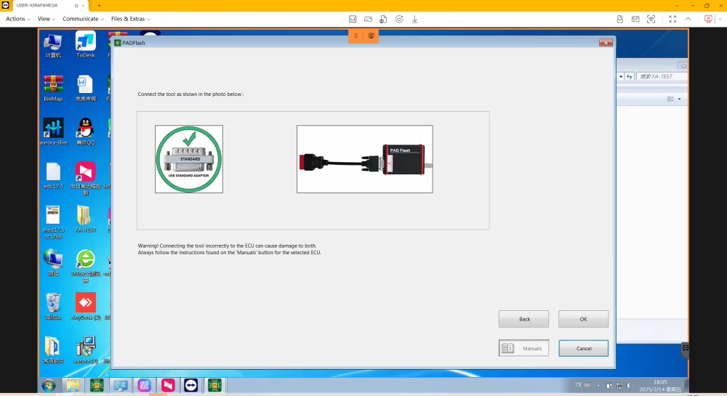Viewport: 727px width, 396px height.
Task: Click the TeamViewer icon in the taskbar
Action: [190, 385]
